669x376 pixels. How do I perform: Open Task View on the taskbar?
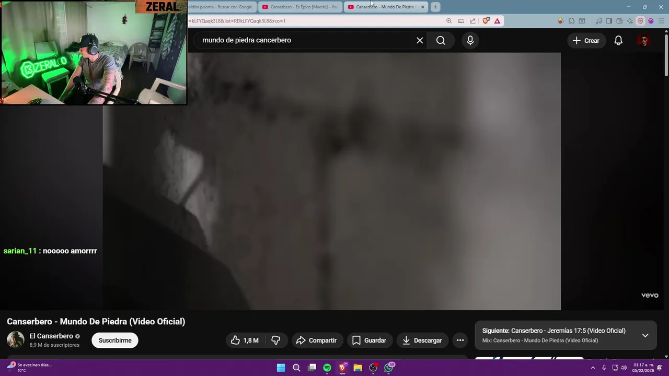[x=312, y=368]
